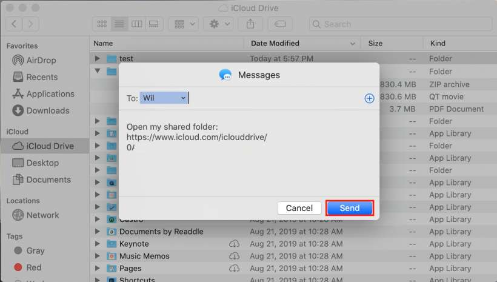Collapse the expanded folder below test
This screenshot has height=282, width=497.
point(98,71)
